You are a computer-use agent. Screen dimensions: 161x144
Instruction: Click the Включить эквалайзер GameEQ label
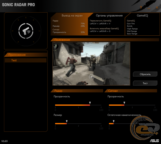104,29
